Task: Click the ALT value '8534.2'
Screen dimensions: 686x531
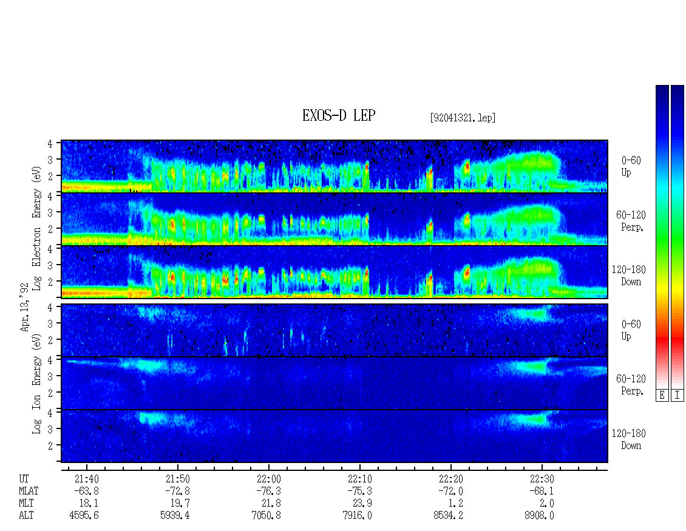Action: 448,516
